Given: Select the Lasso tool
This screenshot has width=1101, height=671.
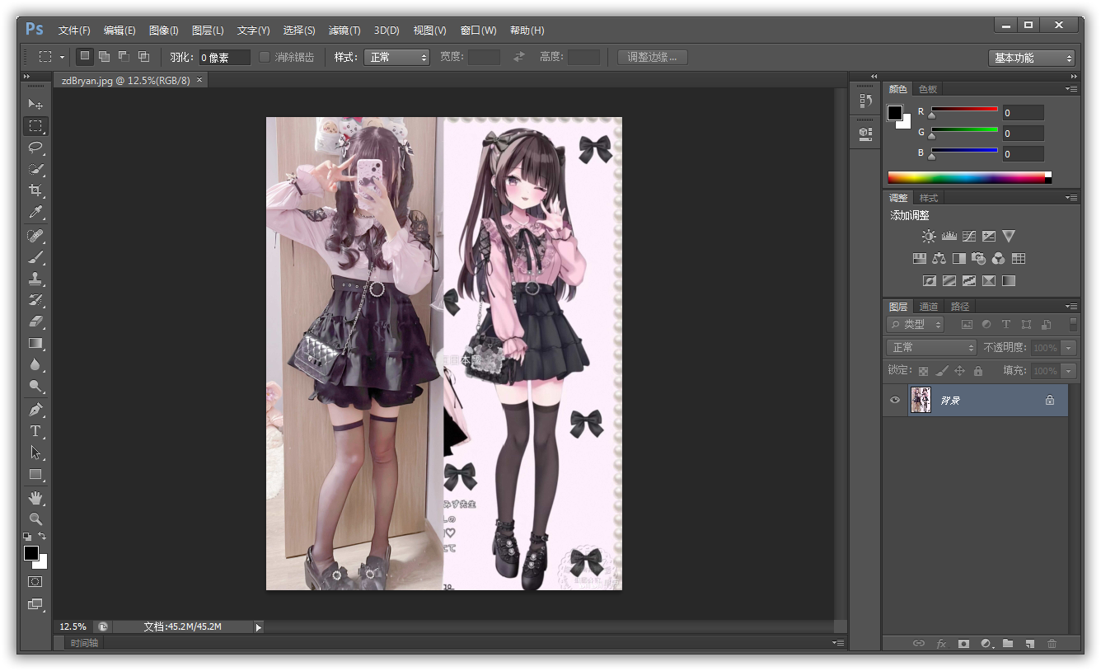Looking at the screenshot, I should (x=35, y=148).
